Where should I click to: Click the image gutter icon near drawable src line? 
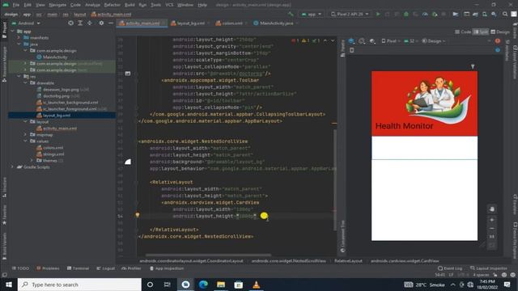pos(128,74)
